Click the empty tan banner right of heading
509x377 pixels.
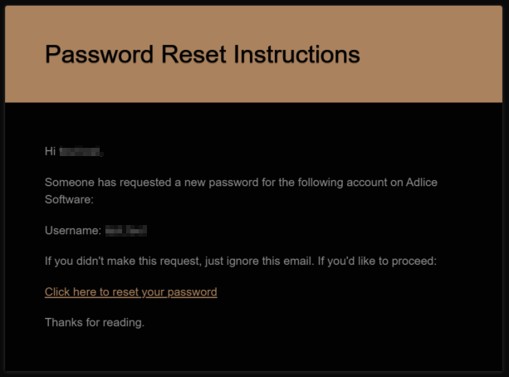(432, 55)
